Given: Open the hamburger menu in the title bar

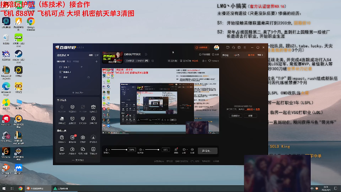Looking at the screenshot, I should tap(245, 47).
